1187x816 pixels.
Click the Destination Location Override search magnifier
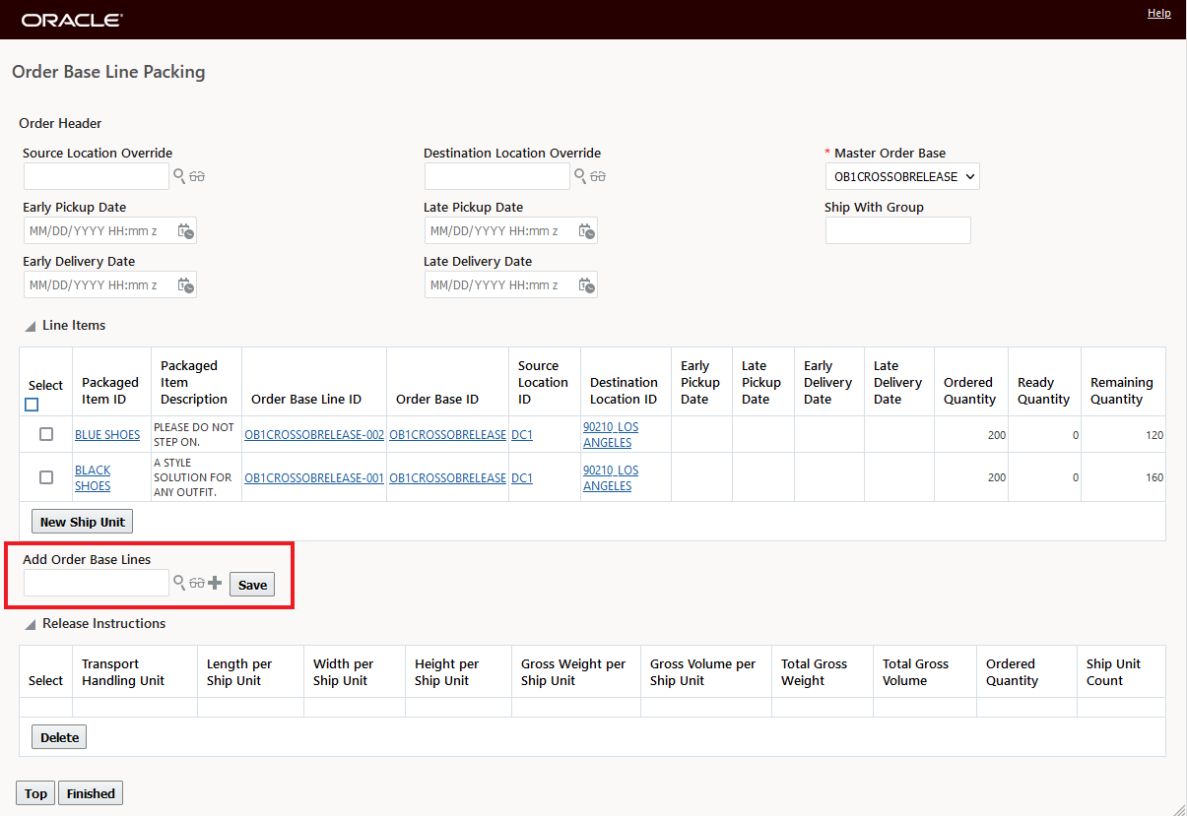coord(580,176)
